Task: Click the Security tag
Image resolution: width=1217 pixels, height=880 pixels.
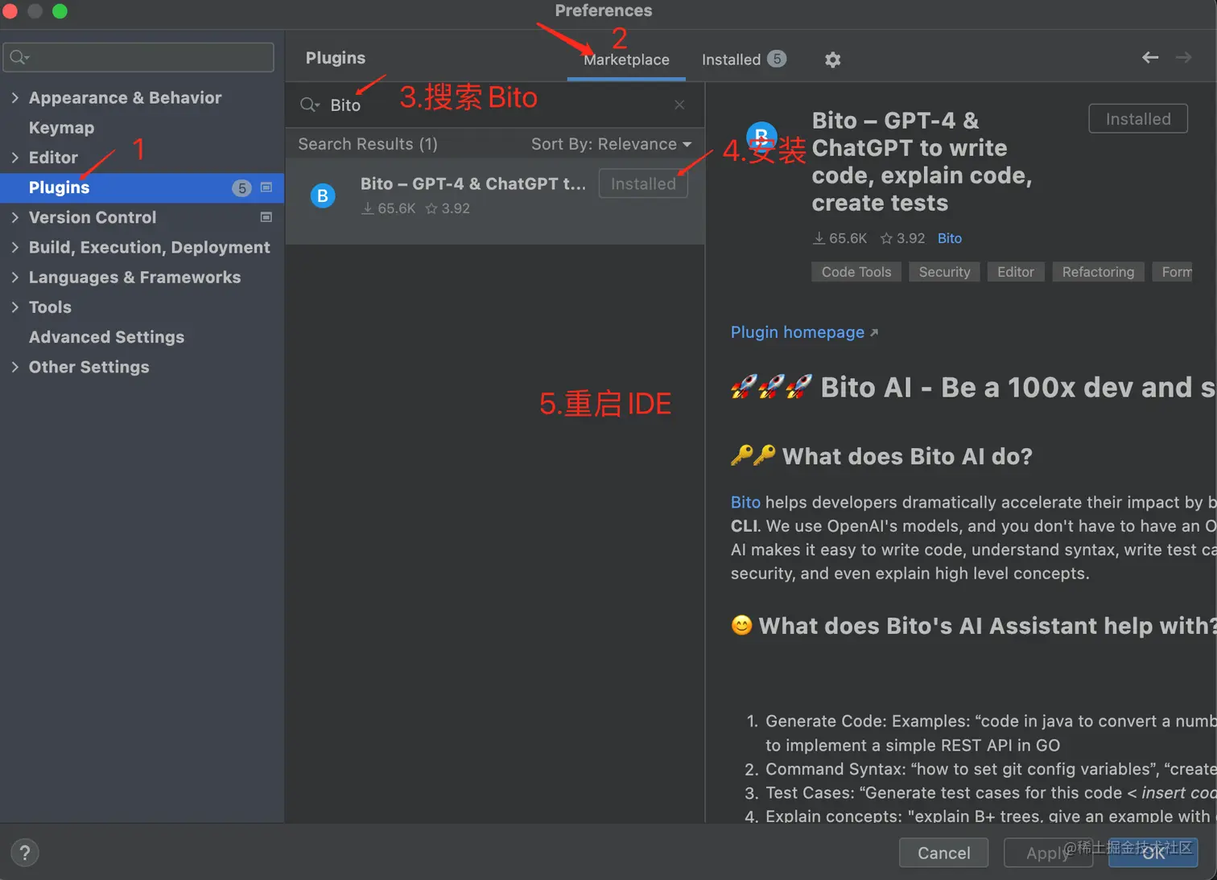Action: (944, 272)
